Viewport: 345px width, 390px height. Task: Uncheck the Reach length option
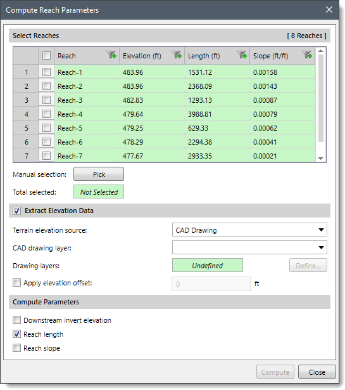tap(17, 334)
